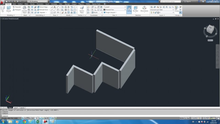Click the Undo arrow in quick access toolbar
This screenshot has width=220, height=124.
tap(20, 1)
